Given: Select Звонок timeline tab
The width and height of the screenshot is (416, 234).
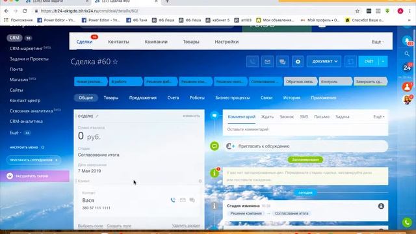Looking at the screenshot, I should (x=287, y=117).
